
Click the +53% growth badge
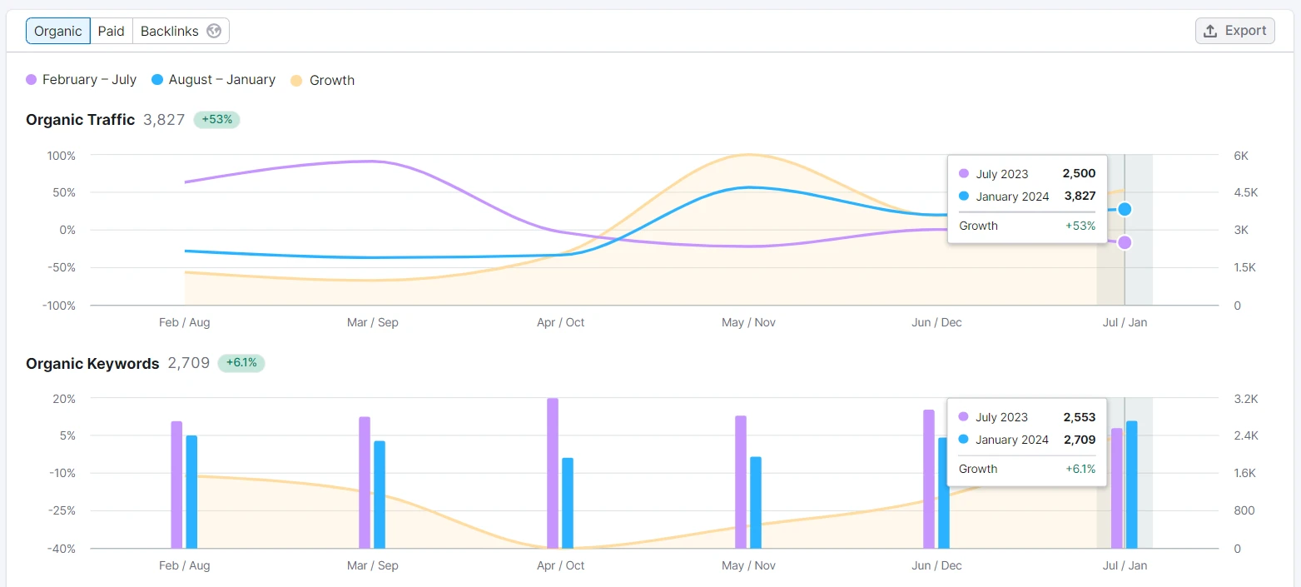point(216,120)
